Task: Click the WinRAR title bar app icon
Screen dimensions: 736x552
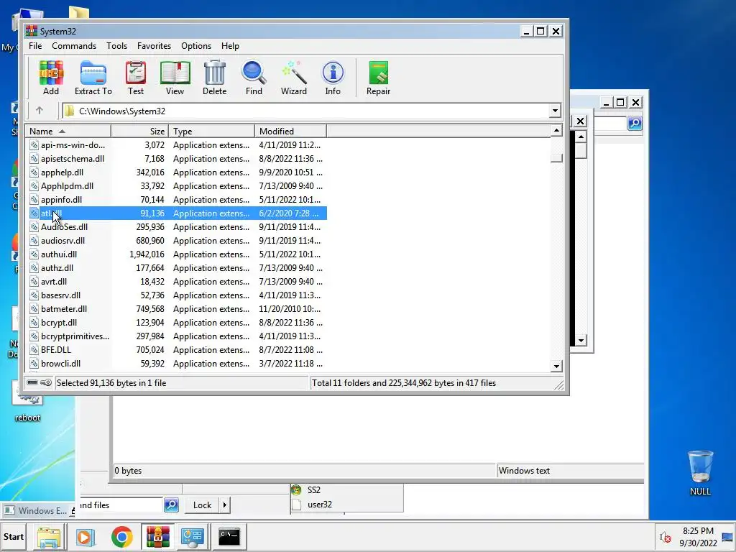Action: tap(32, 31)
